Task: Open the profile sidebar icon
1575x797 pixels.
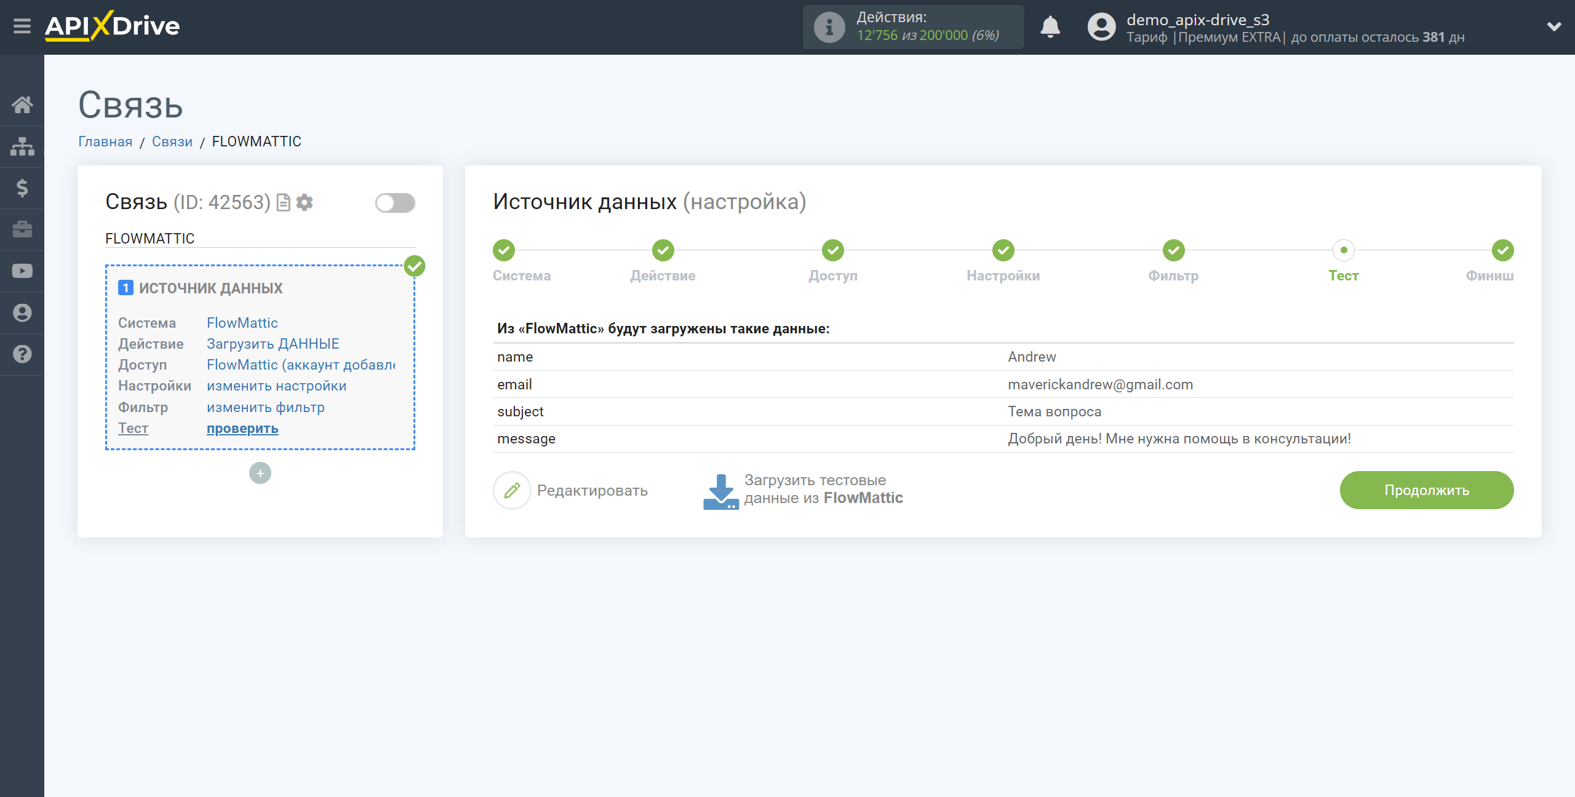Action: click(22, 312)
